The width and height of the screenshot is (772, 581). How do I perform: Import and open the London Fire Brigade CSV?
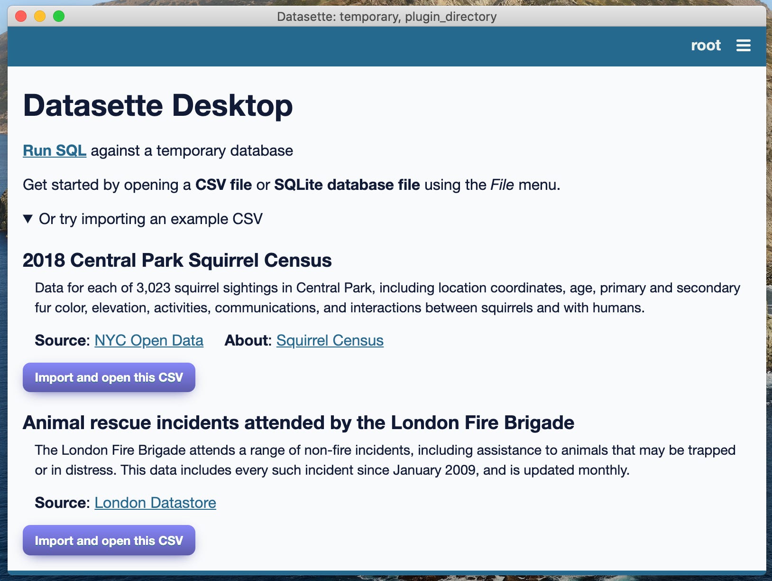pos(109,540)
